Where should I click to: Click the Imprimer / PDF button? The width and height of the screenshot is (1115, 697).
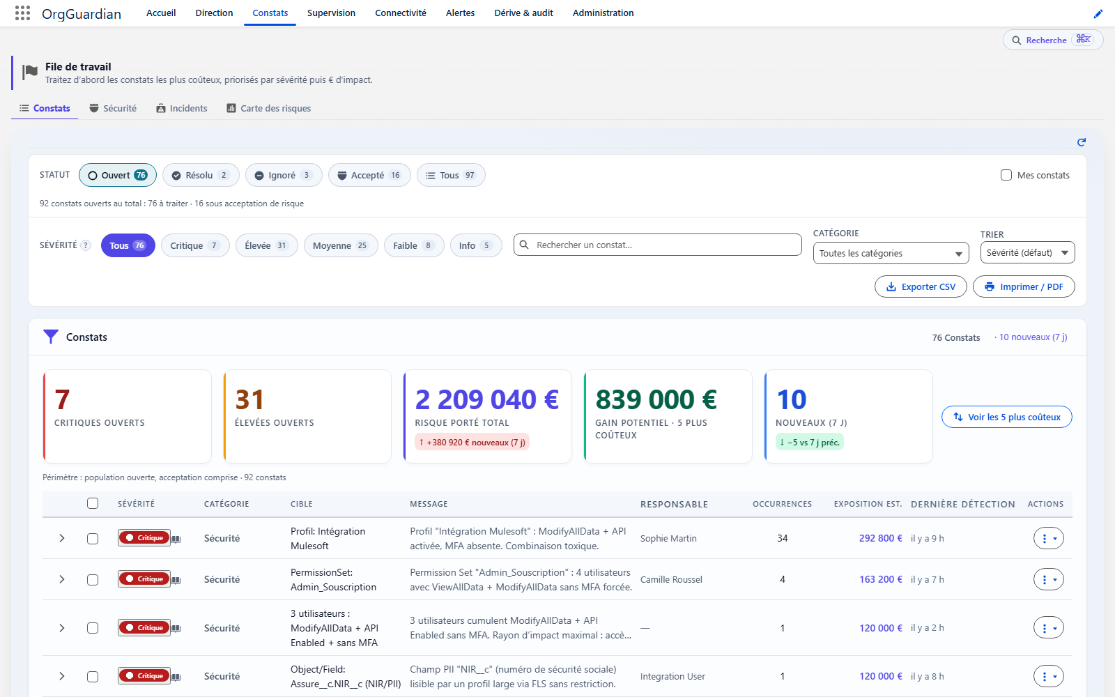pyautogui.click(x=1024, y=286)
